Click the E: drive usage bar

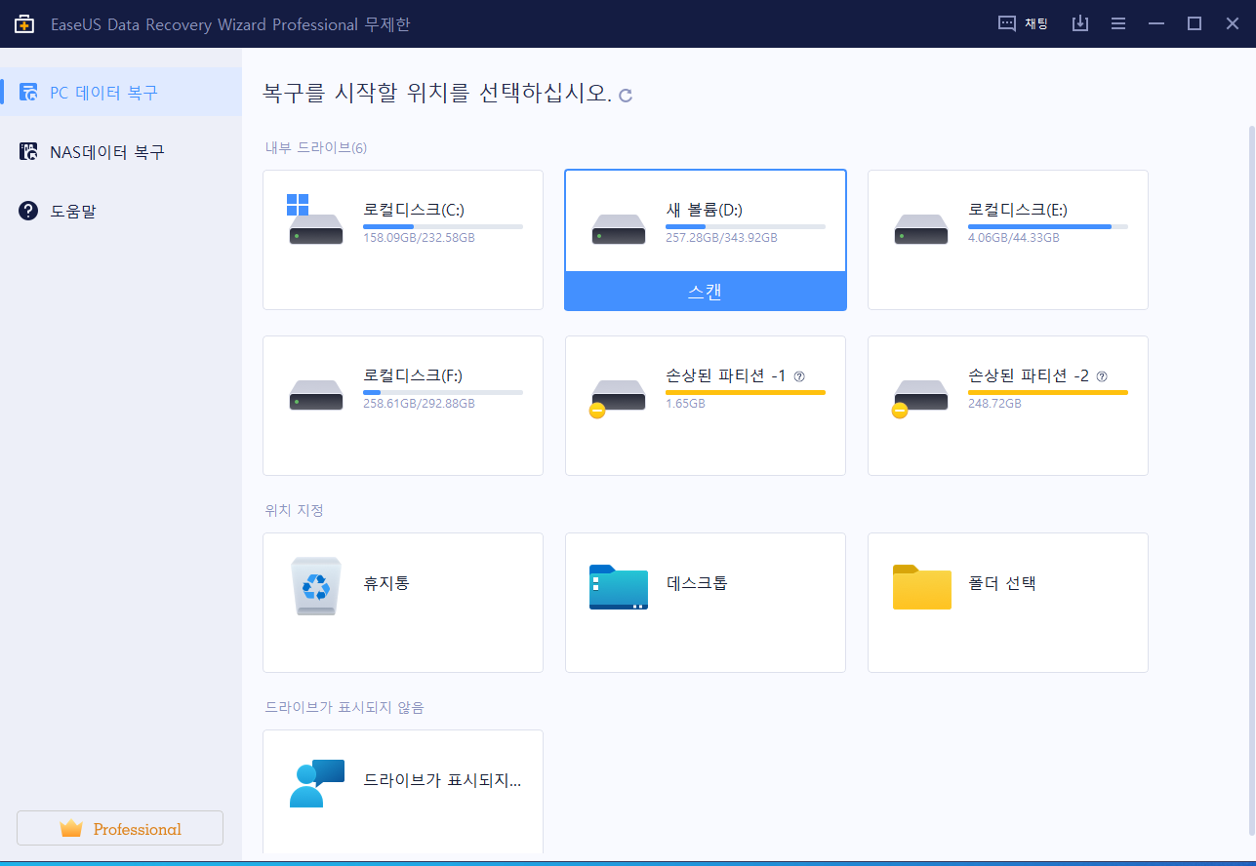pos(1048,226)
